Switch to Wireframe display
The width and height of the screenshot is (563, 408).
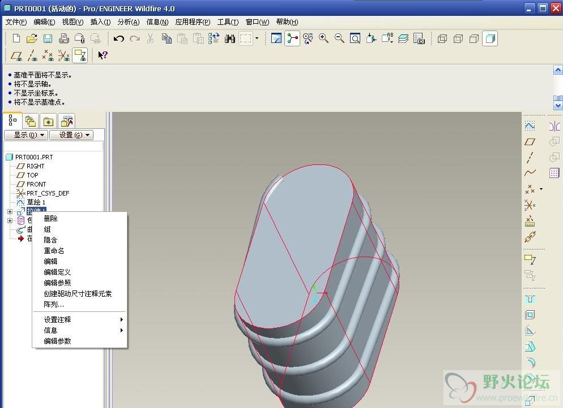[x=442, y=38]
